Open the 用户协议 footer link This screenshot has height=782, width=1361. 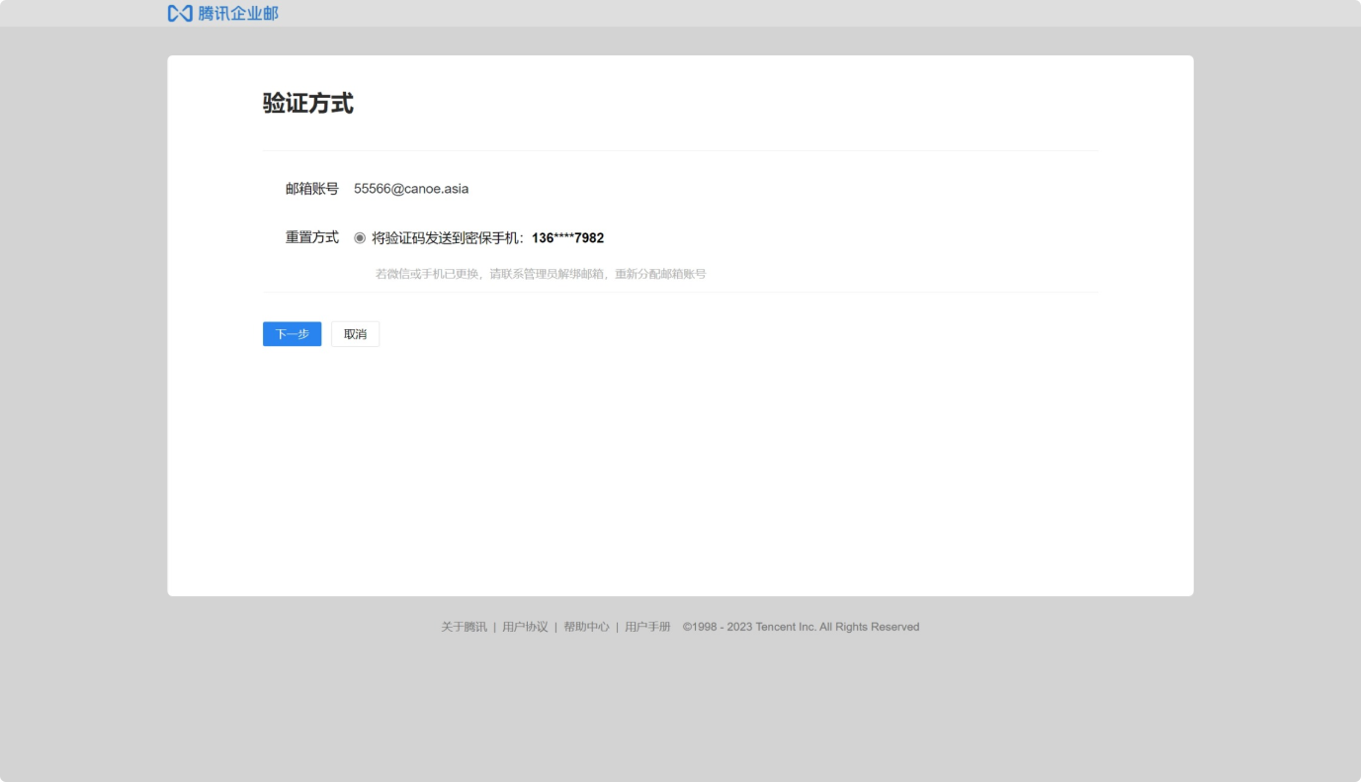pos(525,627)
